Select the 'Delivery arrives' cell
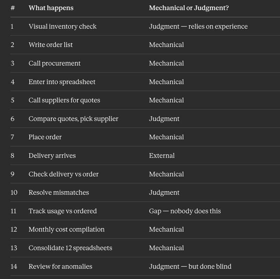 [52, 156]
